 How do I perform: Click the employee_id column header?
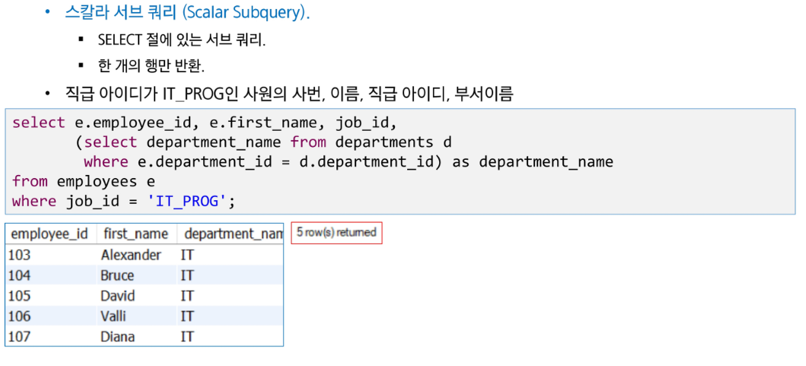[50, 234]
